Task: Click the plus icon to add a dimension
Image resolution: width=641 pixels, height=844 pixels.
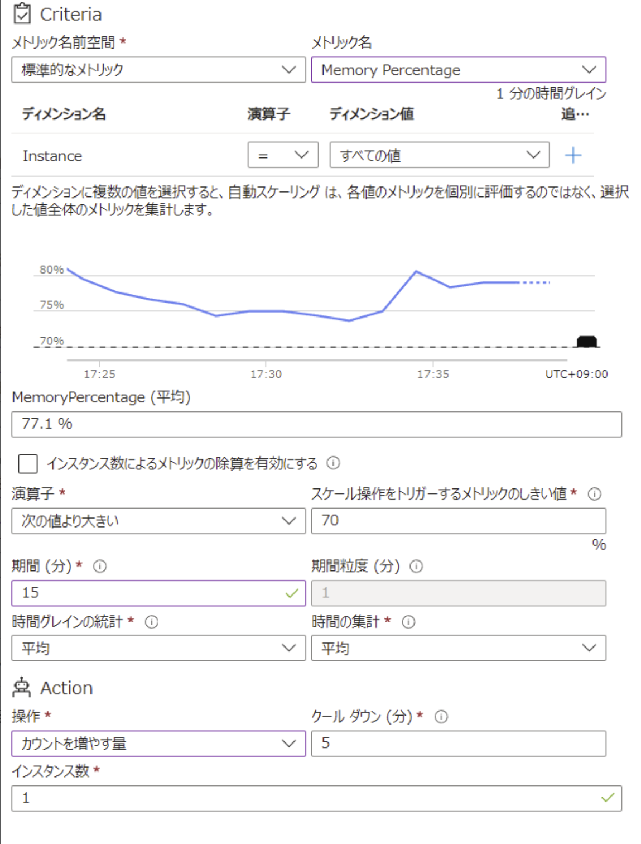Action: pos(575,155)
